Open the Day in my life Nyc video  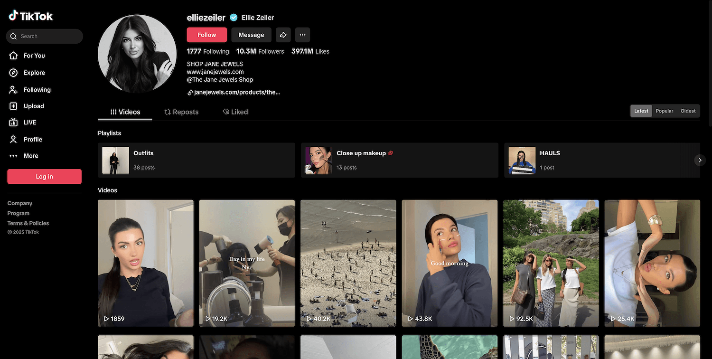point(247,263)
